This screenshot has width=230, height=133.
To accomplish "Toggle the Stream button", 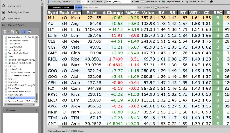I will point(78,7).
